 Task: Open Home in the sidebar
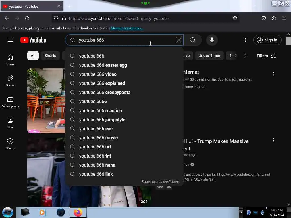[10, 60]
